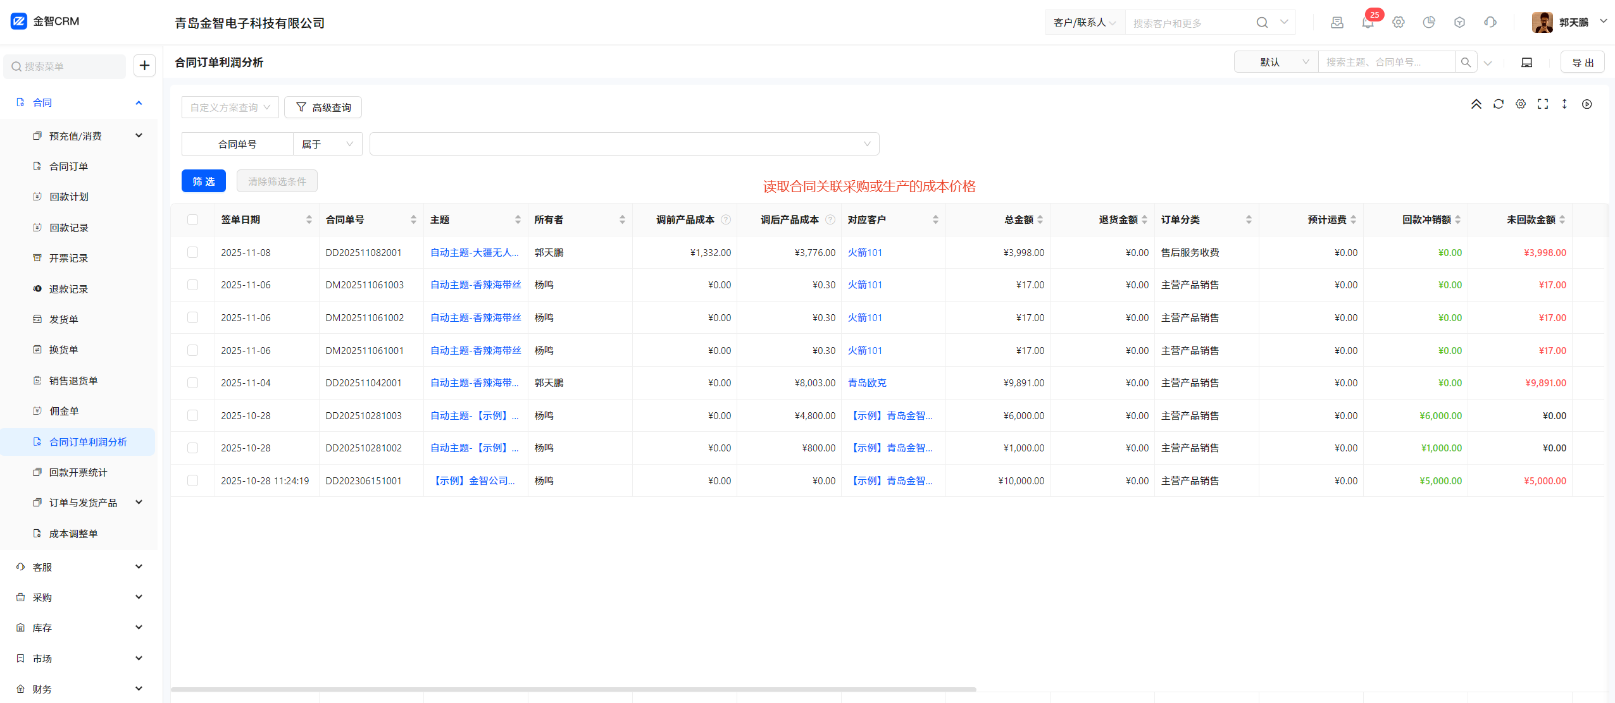The image size is (1615, 703).
Task: Open customer link 青岛欧克
Action: pos(867,383)
